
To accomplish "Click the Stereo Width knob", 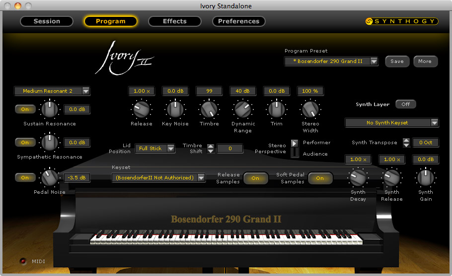I will point(310,110).
